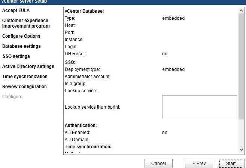Open the Accept EULA step
This screenshot has height=168, width=246.
pyautogui.click(x=16, y=10)
